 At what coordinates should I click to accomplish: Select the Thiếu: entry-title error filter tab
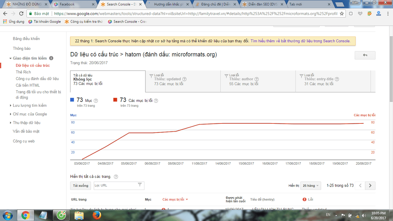pyautogui.click(x=333, y=81)
